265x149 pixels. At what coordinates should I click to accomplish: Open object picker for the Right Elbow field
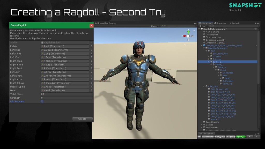point(91,83)
